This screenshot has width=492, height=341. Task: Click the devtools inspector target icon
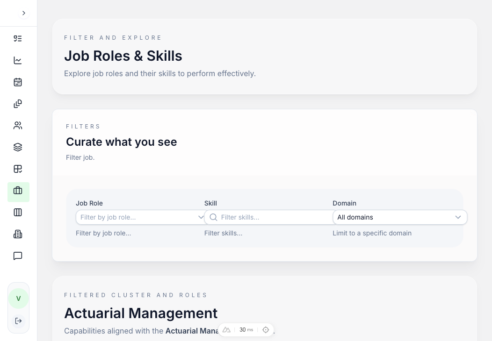coord(266,330)
